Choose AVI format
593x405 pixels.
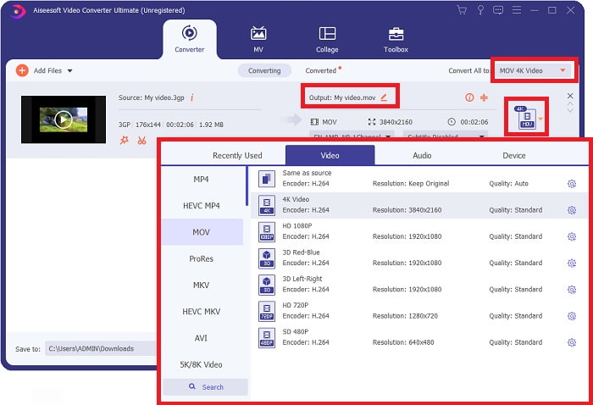202,338
